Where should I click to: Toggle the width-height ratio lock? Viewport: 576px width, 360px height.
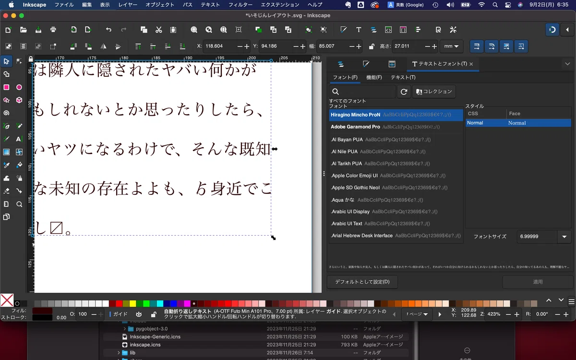(372, 47)
